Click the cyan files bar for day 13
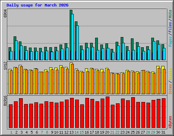Screen dimensions: 174x136 (72, 37)
